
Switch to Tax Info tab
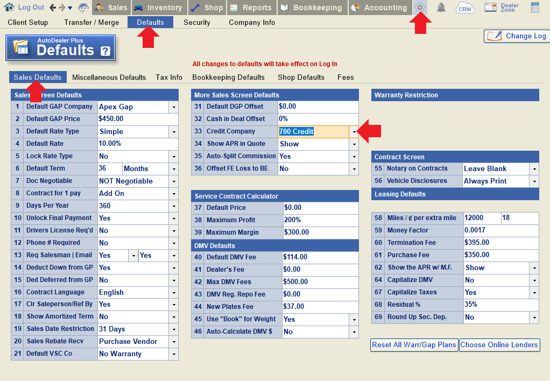click(169, 77)
